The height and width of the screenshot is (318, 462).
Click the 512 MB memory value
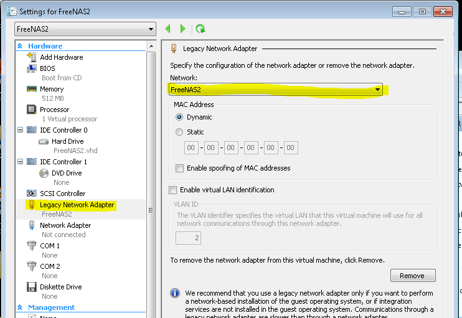coord(53,98)
